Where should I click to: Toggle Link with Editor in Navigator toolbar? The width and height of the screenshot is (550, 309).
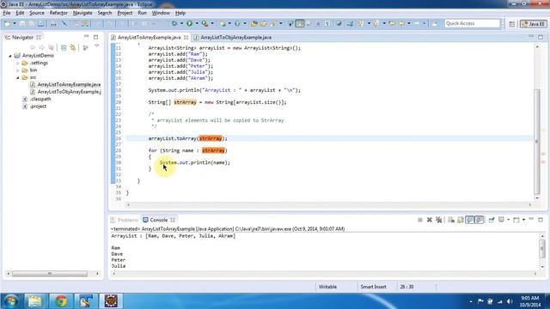tap(72, 48)
